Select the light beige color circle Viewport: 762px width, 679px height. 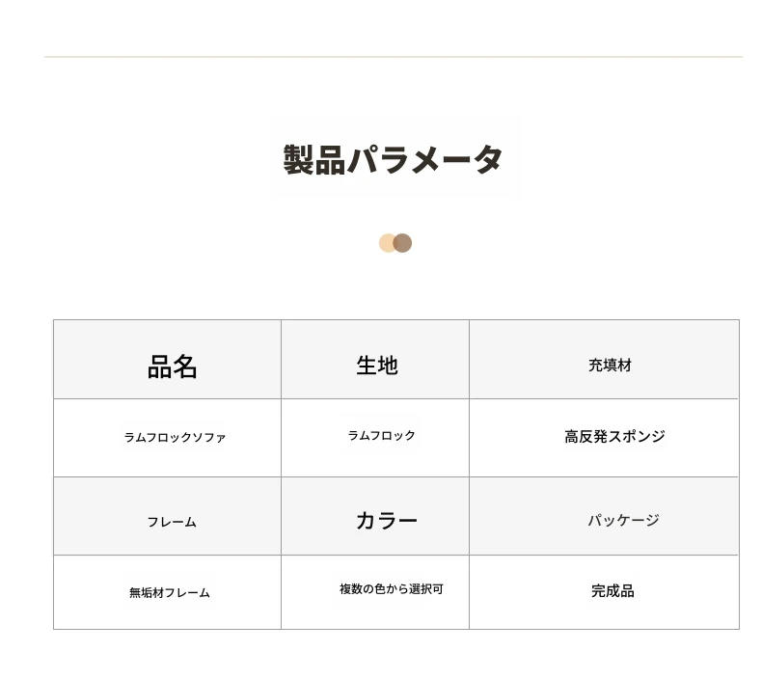(x=387, y=243)
